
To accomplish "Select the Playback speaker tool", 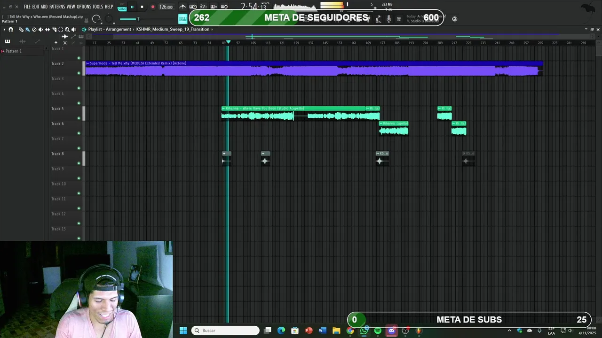I will pyautogui.click(x=73, y=30).
